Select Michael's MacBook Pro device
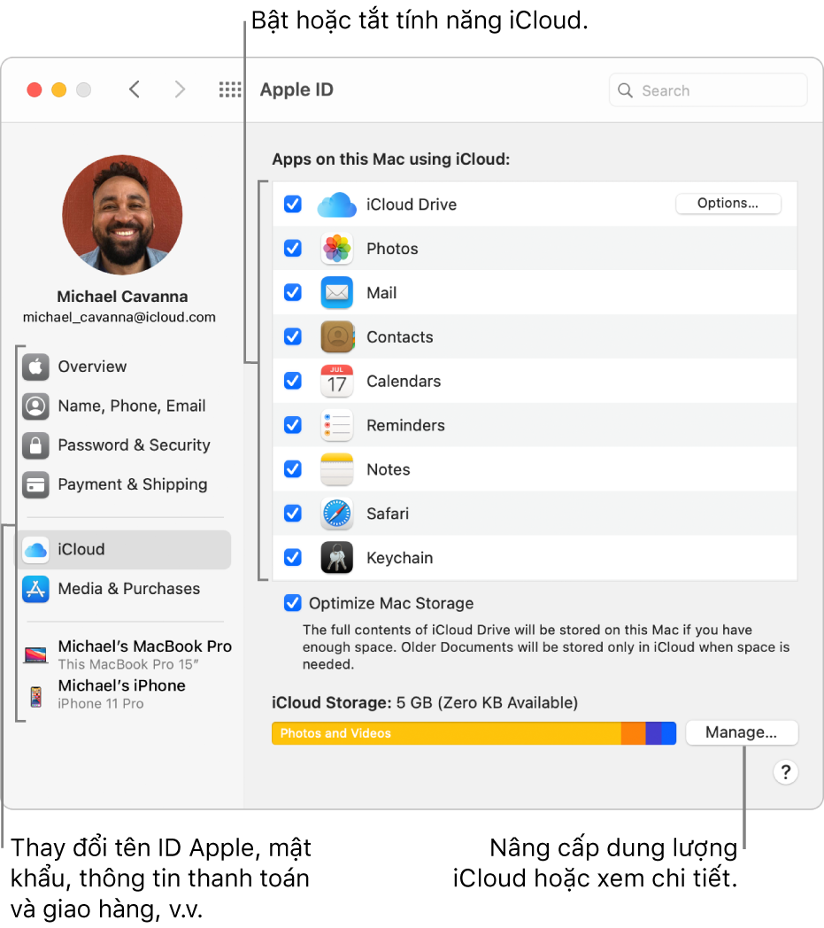 pyautogui.click(x=127, y=654)
